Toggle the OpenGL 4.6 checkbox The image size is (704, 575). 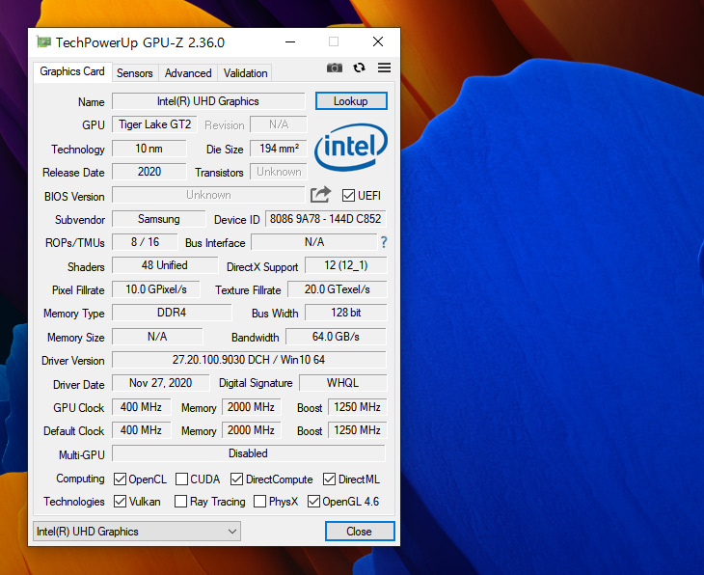click(x=313, y=502)
